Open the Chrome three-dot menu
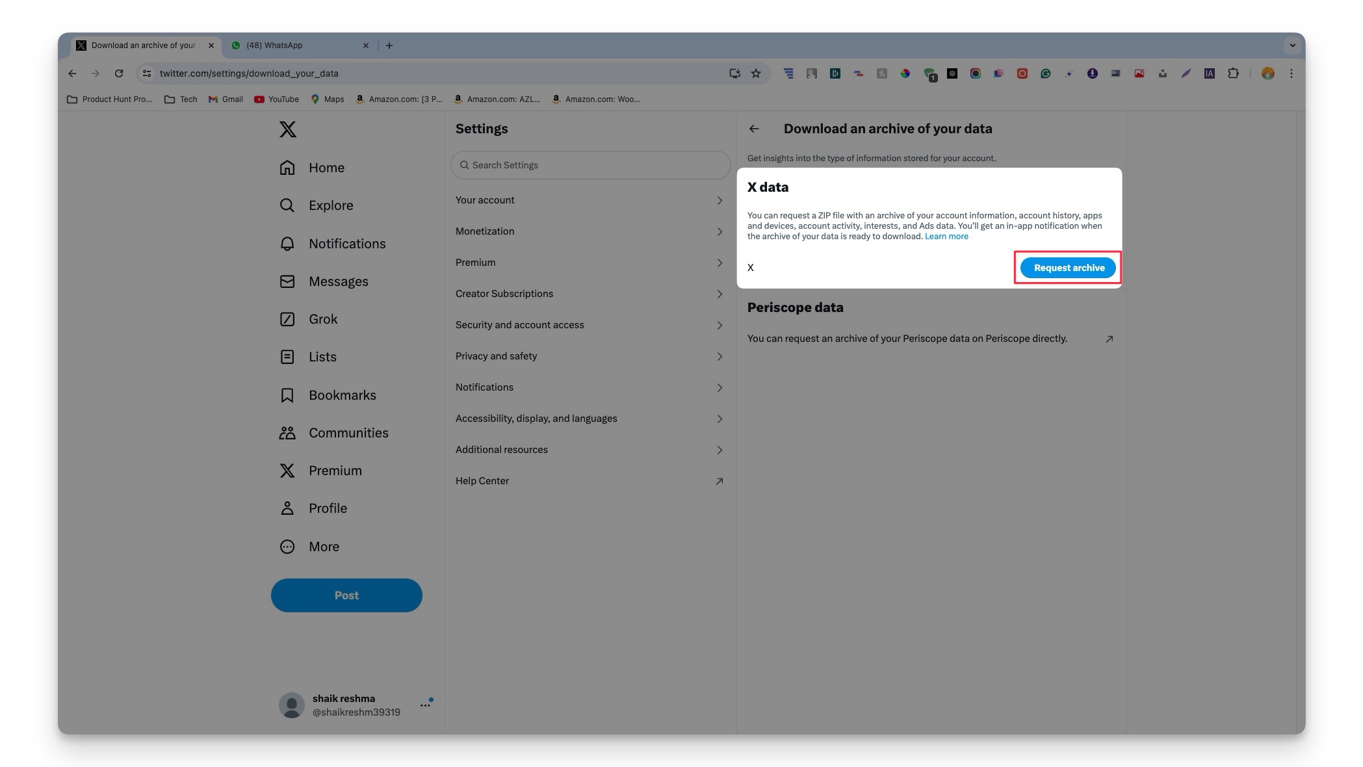Image resolution: width=1363 pixels, height=767 pixels. tap(1292, 73)
